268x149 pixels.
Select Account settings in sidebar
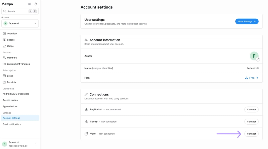20,118
